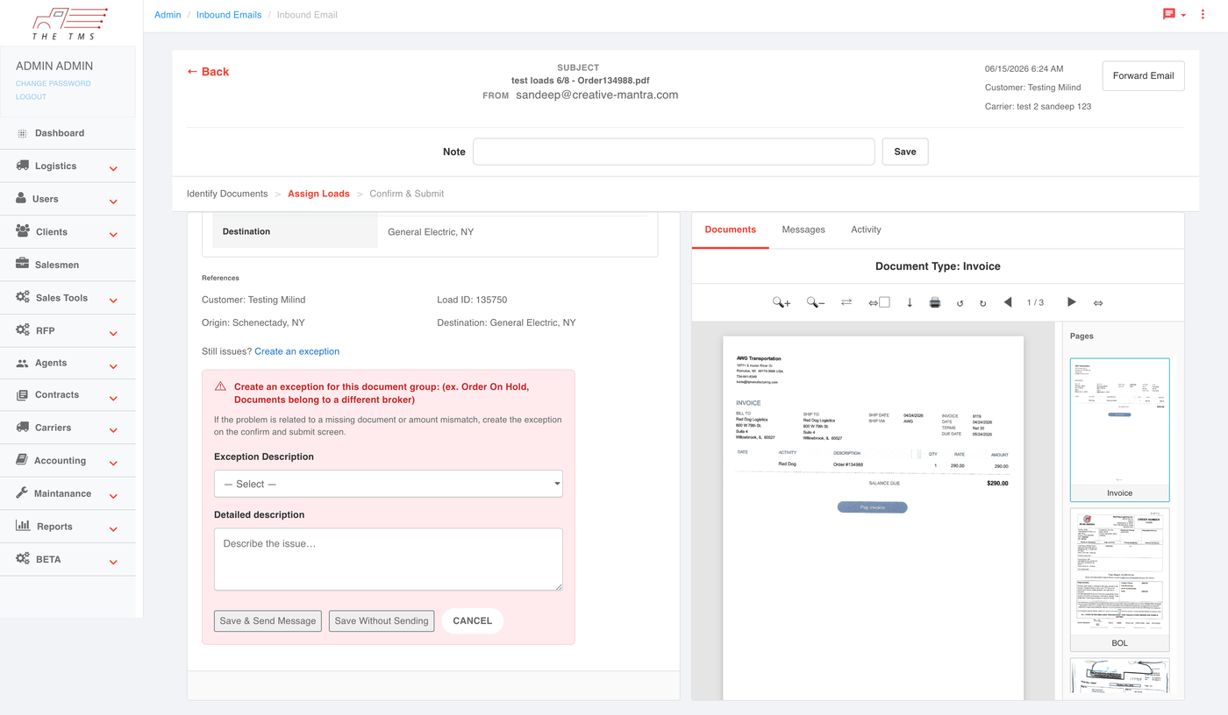Expand the Carriers menu chevron
The height and width of the screenshot is (715, 1228).
tap(113, 430)
